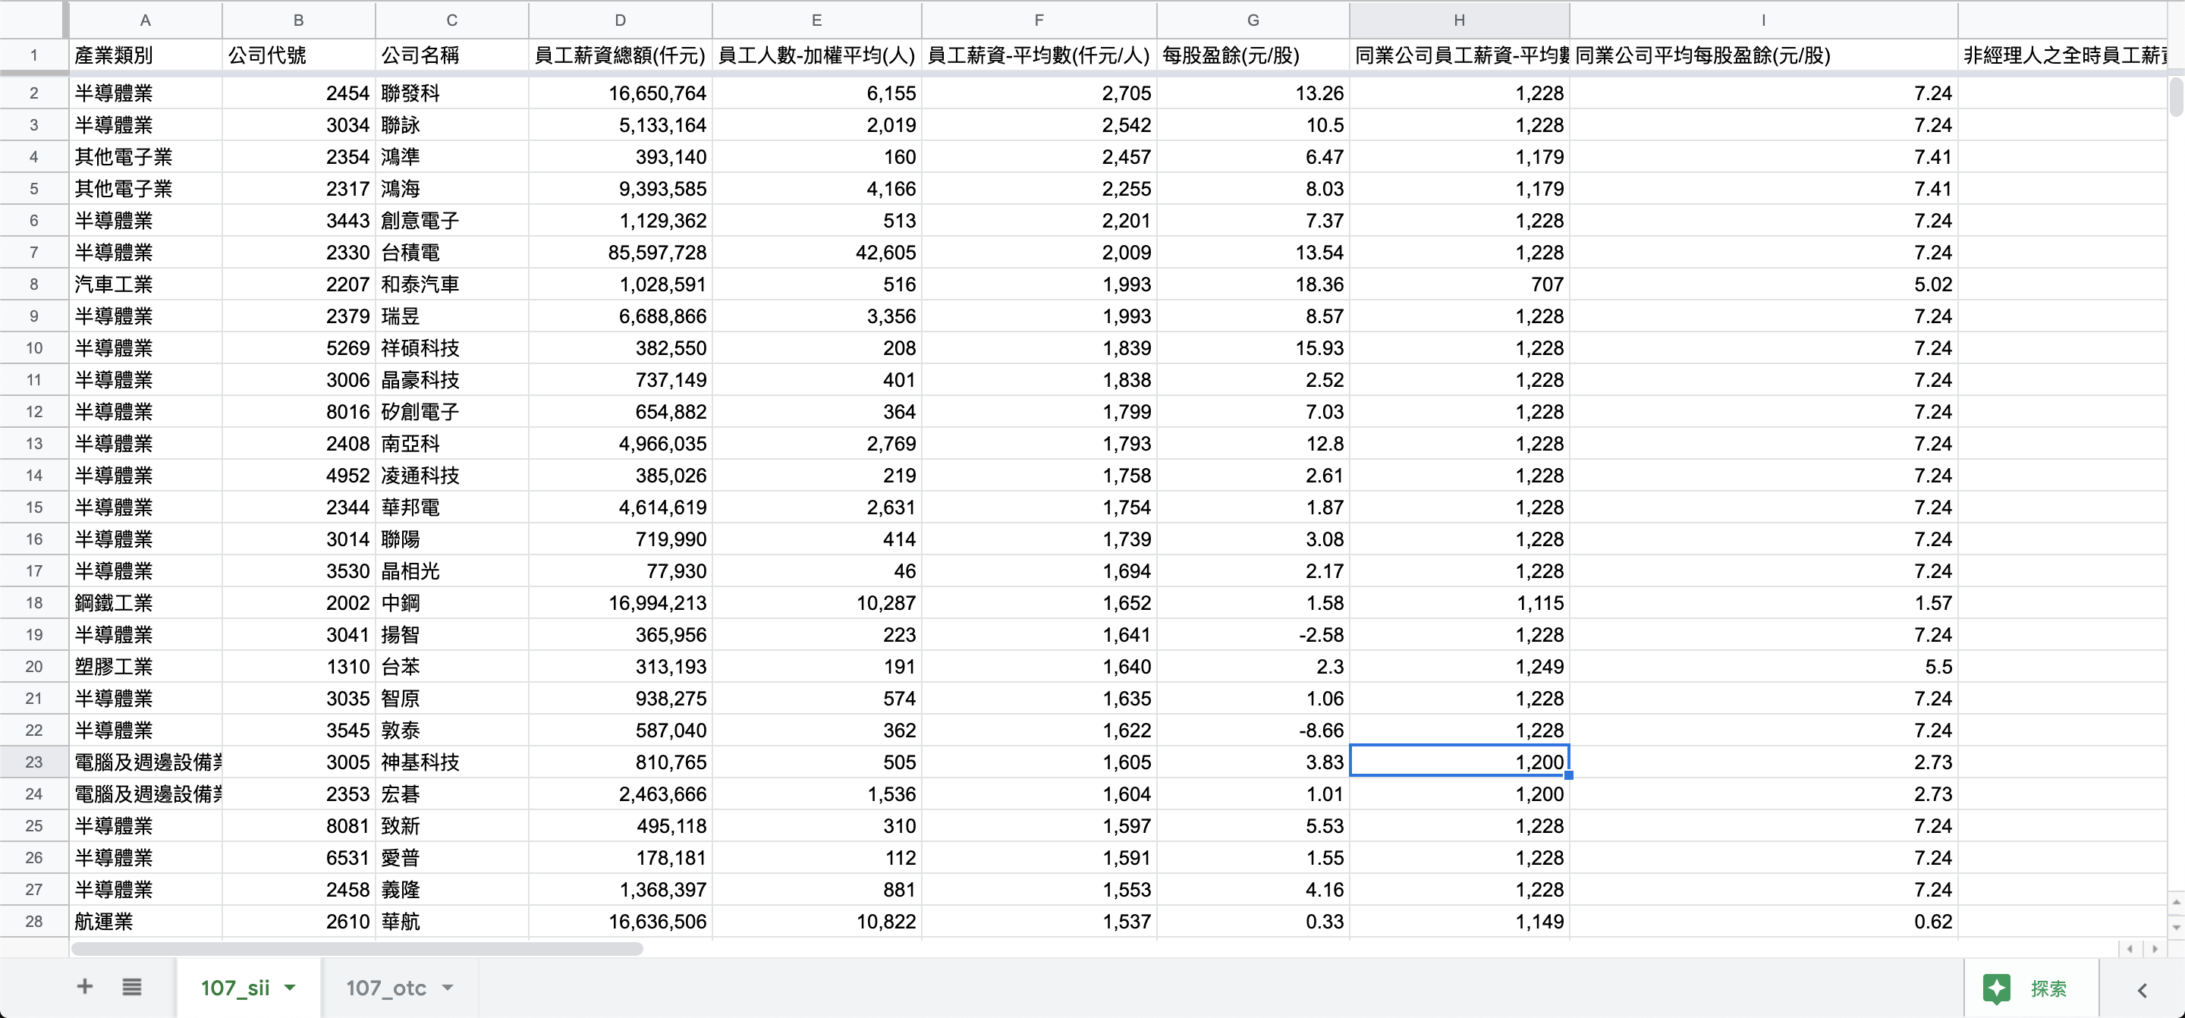Select the cell containing 中鋼
The height and width of the screenshot is (1018, 2185).
[452, 603]
